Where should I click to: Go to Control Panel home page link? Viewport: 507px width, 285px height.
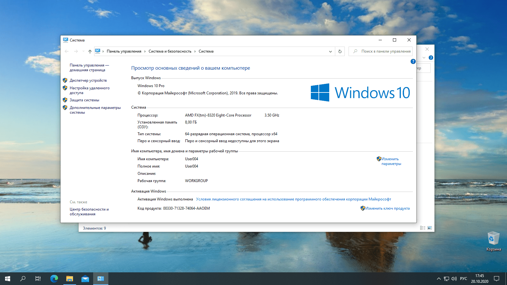pos(89,67)
